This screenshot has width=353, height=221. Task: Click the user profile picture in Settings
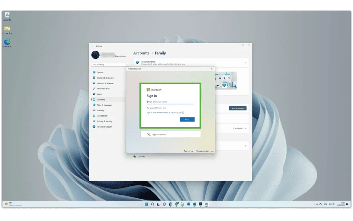pyautogui.click(x=95, y=55)
